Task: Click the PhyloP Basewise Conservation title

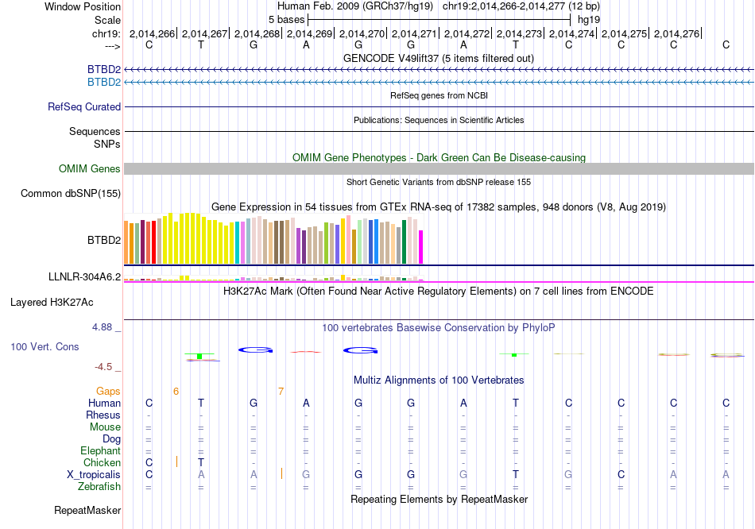Action: pos(439,328)
